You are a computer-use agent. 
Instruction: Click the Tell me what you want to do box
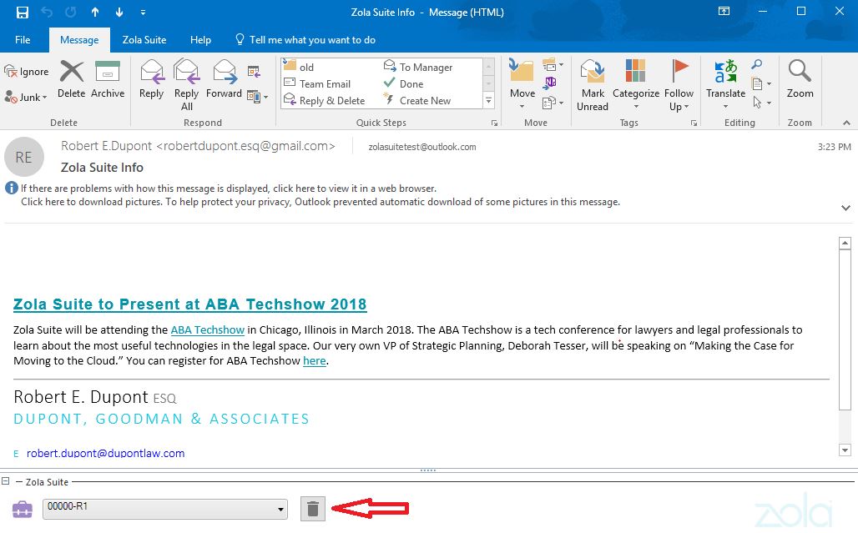tap(305, 40)
